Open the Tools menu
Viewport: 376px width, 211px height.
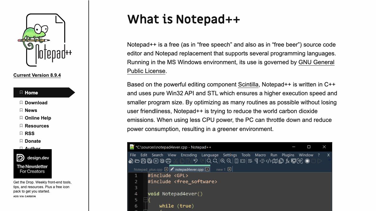pyautogui.click(x=246, y=155)
